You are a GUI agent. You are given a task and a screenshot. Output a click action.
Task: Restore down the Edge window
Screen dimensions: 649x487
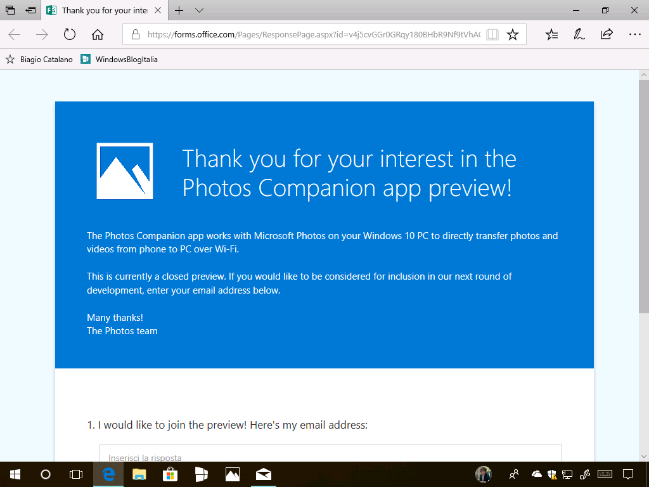coord(605,10)
